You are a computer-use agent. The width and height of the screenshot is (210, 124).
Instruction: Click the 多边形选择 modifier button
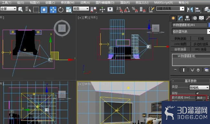[x=201, y=44]
